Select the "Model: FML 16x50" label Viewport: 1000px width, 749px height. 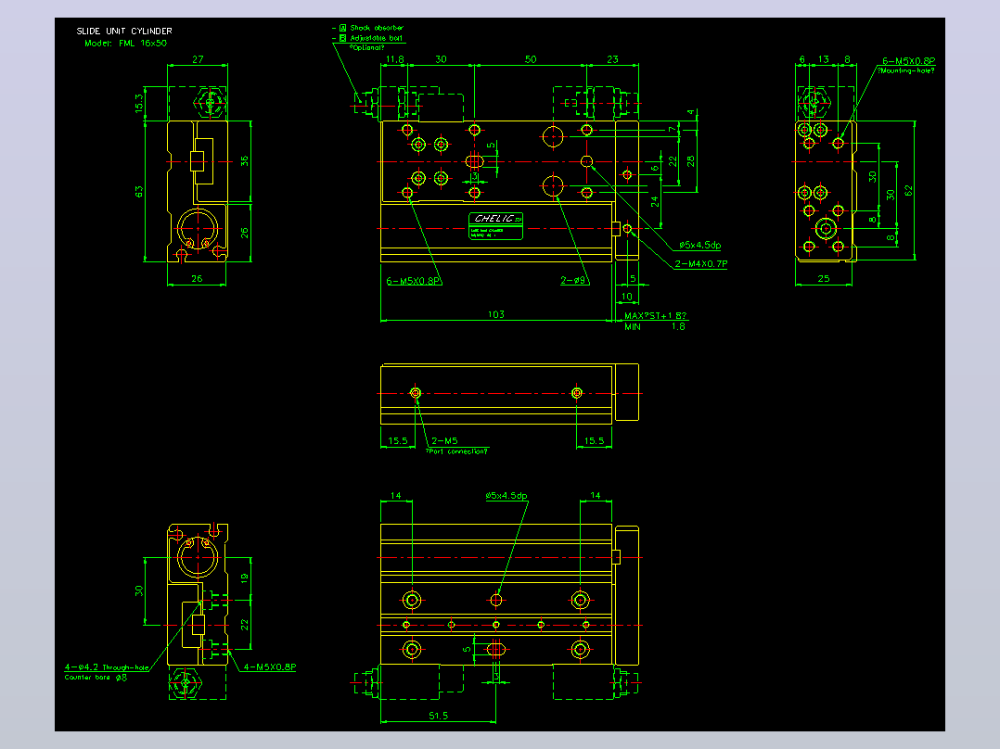point(125,44)
